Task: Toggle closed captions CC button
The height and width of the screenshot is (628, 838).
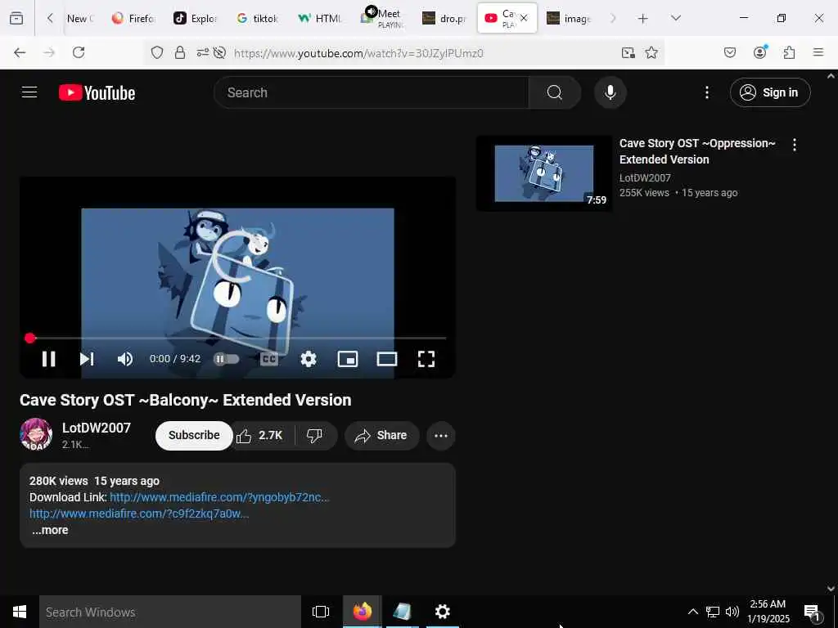Action: click(x=268, y=359)
